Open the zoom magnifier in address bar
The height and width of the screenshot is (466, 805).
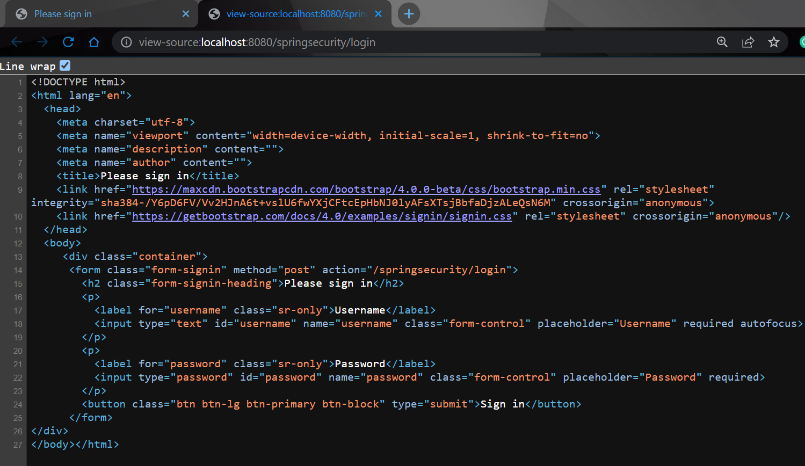click(x=722, y=42)
